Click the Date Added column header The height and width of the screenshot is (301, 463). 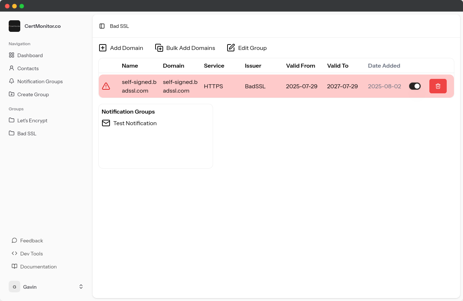[x=384, y=66]
